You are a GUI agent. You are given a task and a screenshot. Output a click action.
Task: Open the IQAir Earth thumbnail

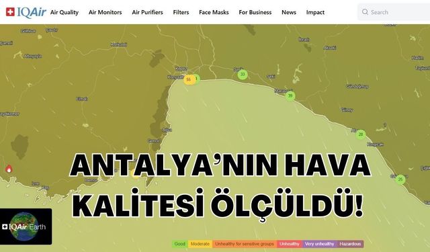26,226
